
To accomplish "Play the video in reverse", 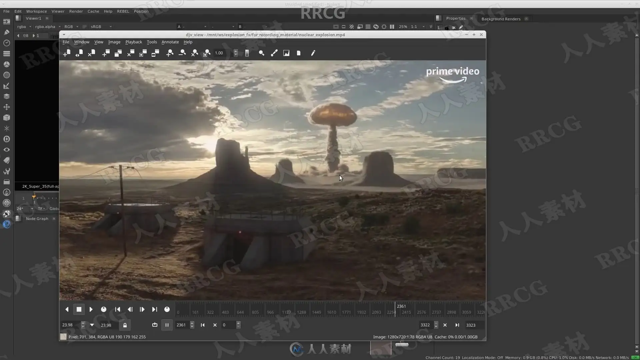I will pos(67,309).
